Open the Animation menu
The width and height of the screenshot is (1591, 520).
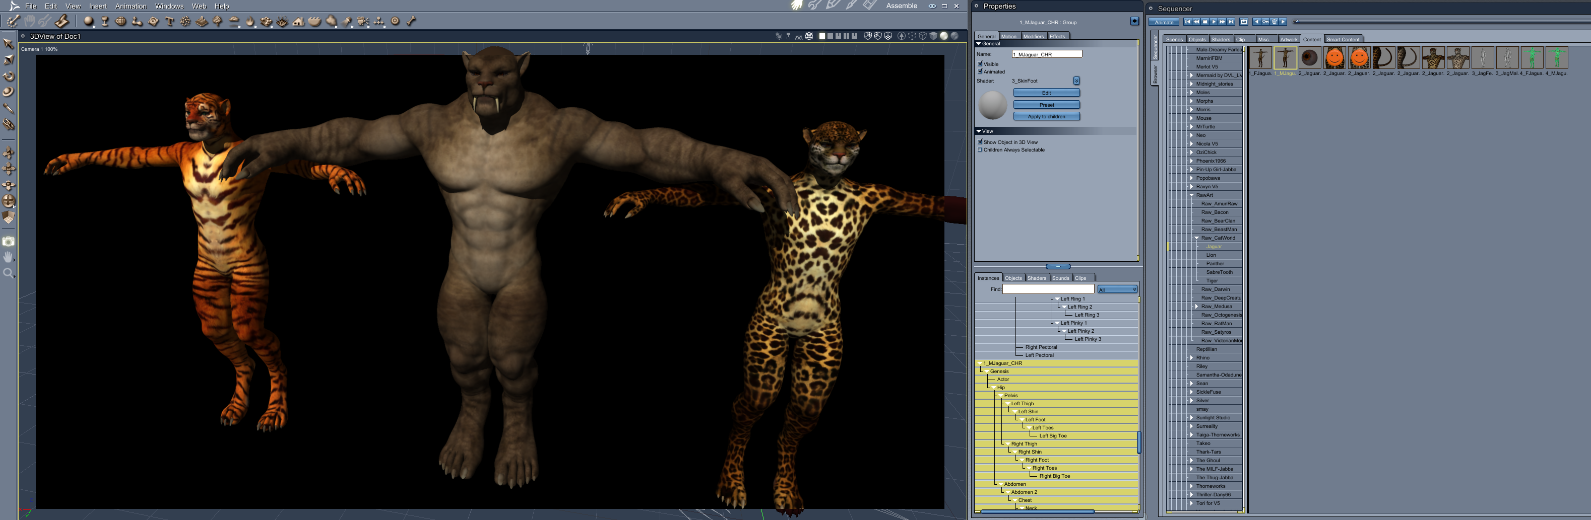pyautogui.click(x=131, y=6)
